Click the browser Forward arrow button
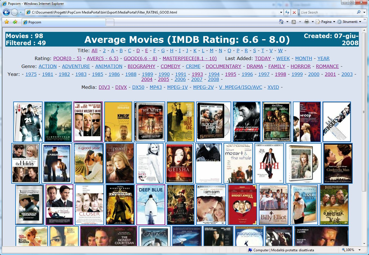The width and height of the screenshot is (369, 255). (x=14, y=12)
